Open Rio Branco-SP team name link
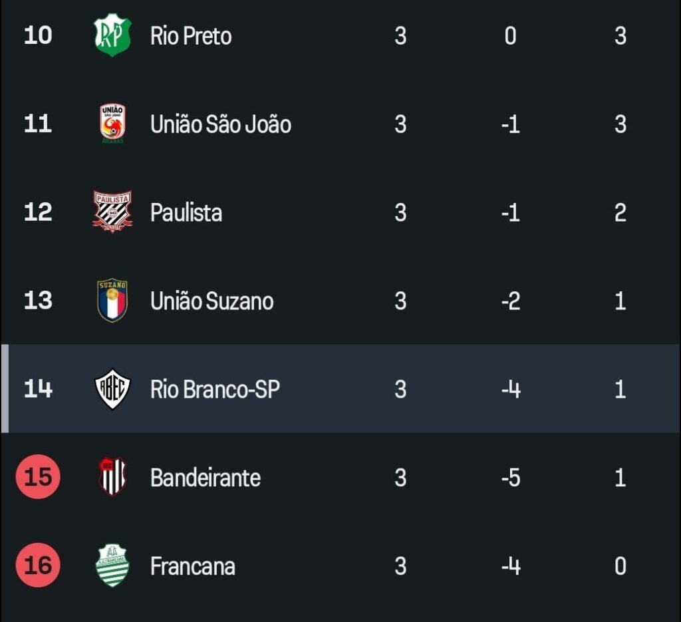This screenshot has width=681, height=622. [x=215, y=389]
